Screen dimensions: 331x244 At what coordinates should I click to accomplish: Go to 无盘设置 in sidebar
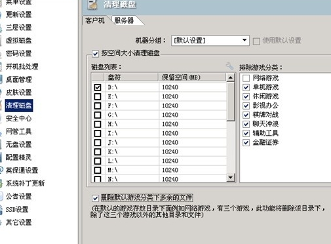click(x=18, y=144)
